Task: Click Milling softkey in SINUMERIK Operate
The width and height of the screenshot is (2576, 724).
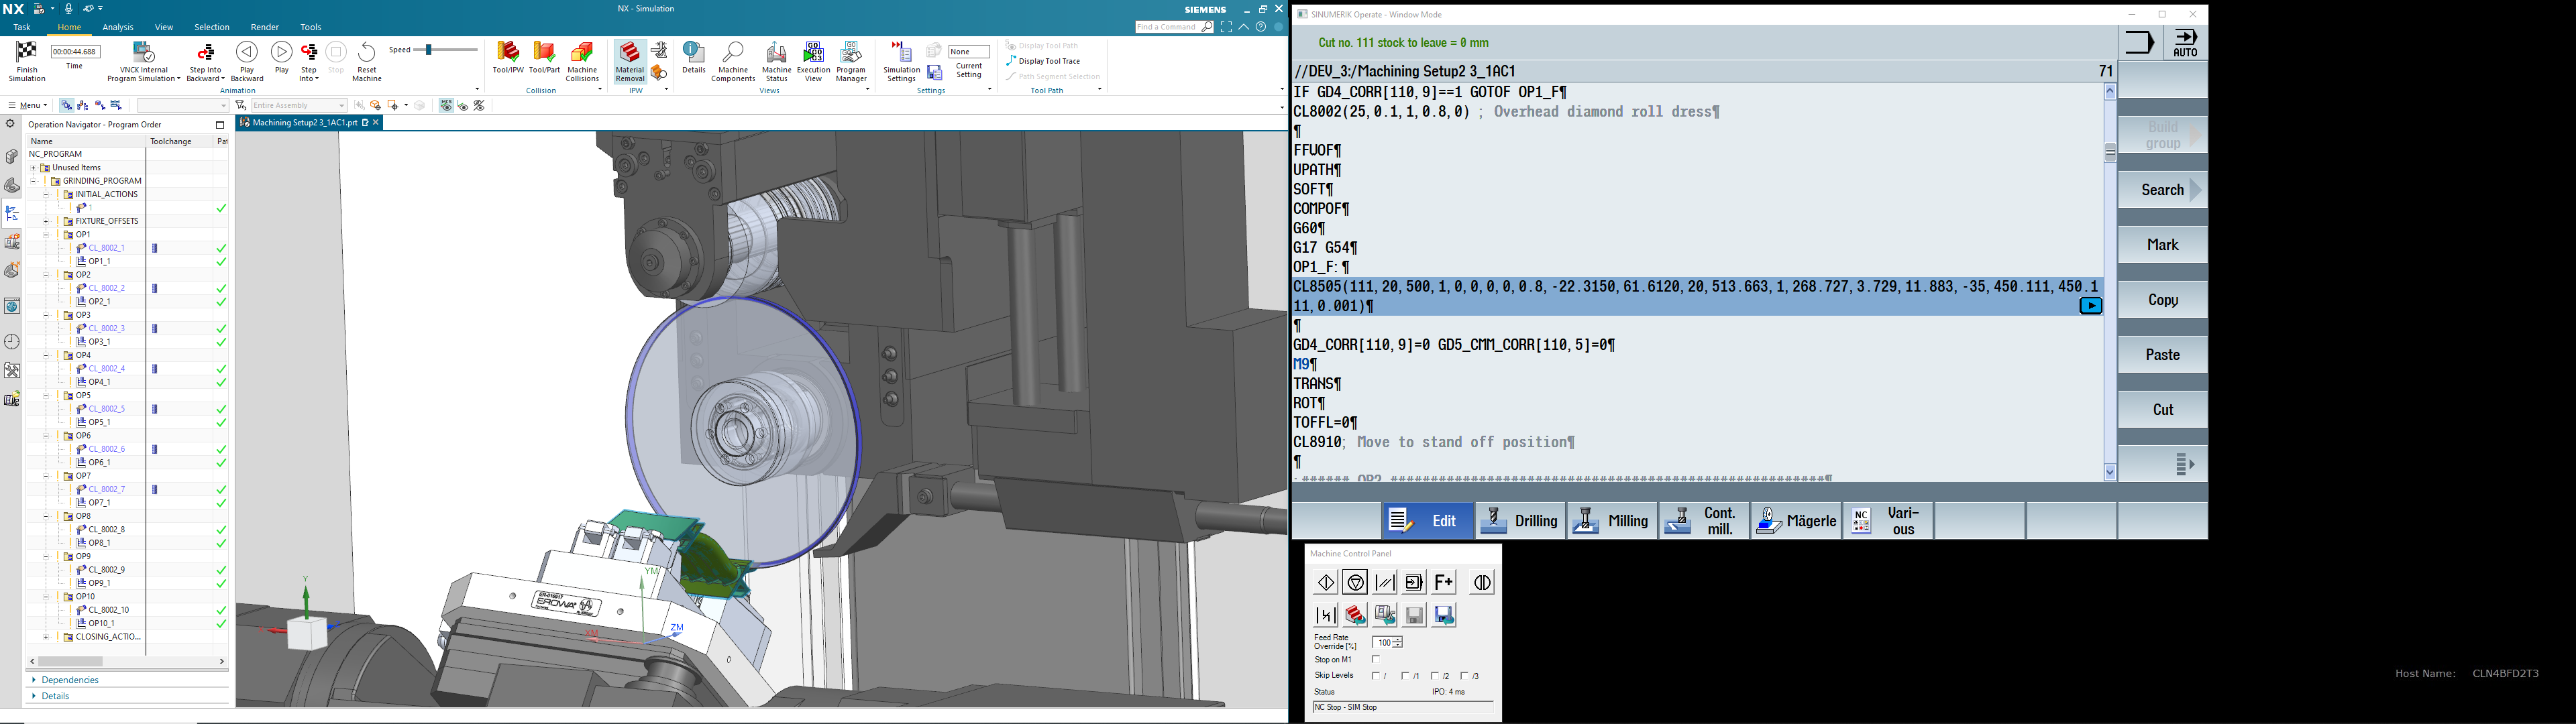Action: 1611,521
